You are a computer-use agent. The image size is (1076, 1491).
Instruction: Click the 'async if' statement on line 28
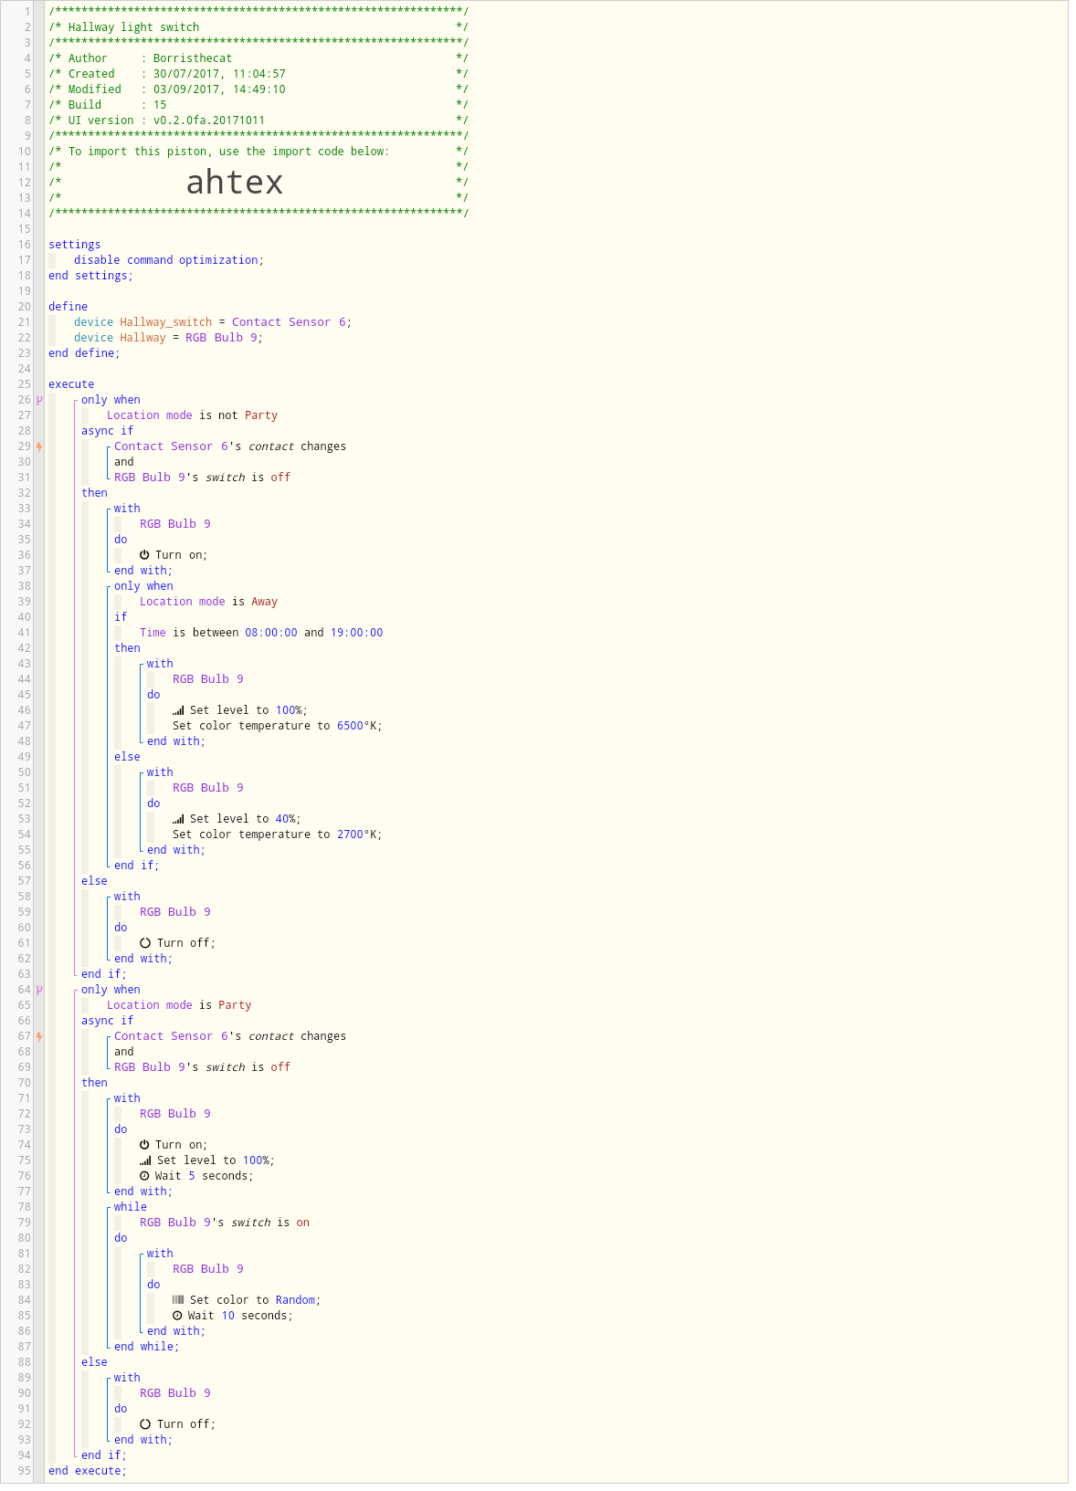[107, 431]
